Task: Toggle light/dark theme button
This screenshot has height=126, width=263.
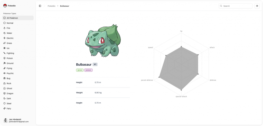Action: 257,6
